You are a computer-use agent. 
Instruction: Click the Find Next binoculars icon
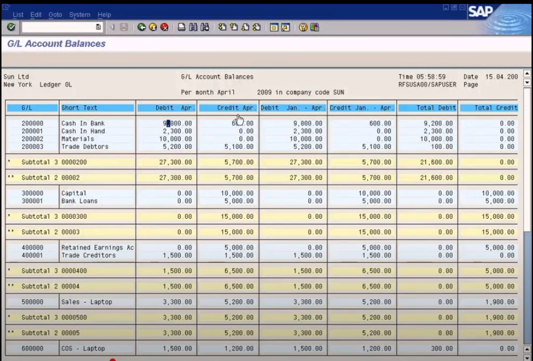pos(205,27)
